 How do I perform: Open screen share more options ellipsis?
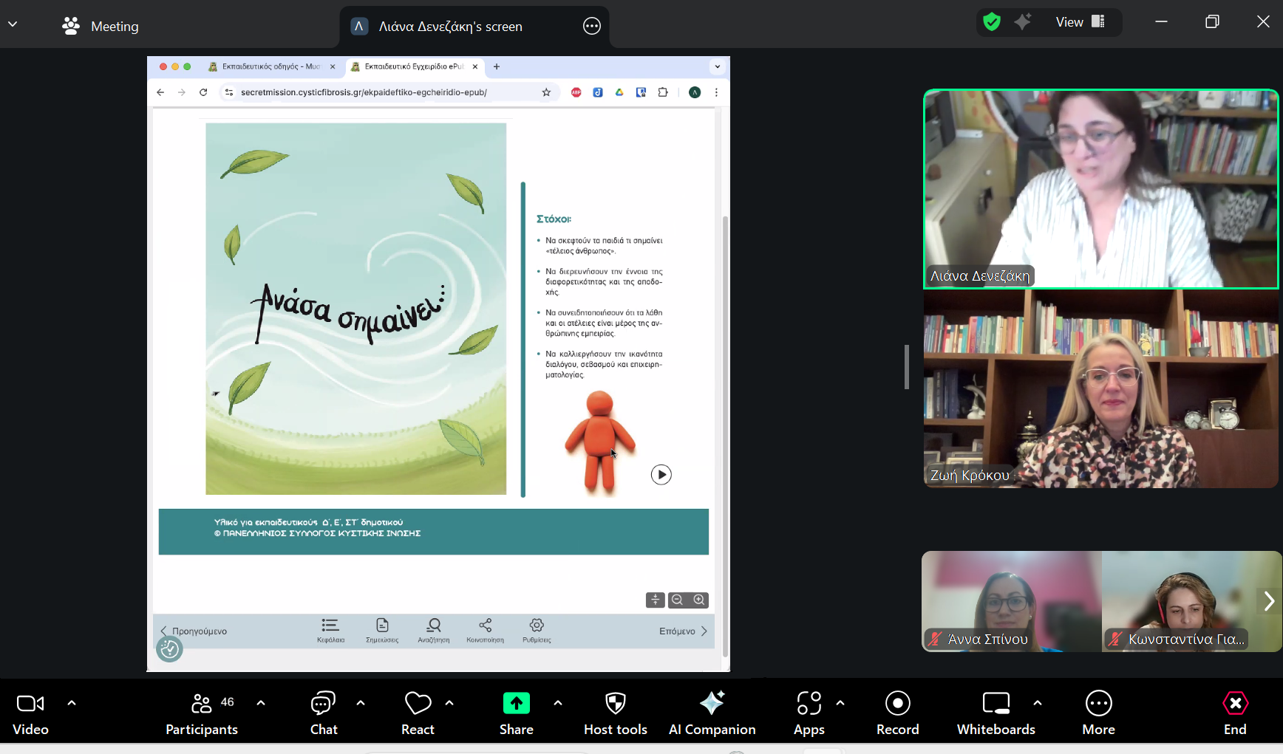click(x=592, y=27)
